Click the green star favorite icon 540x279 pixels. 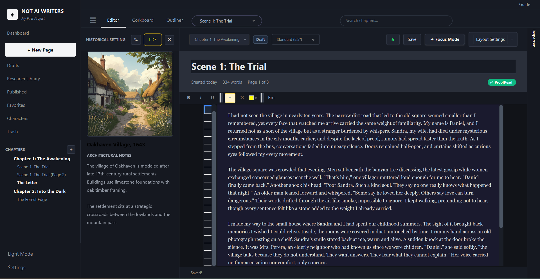tap(393, 39)
